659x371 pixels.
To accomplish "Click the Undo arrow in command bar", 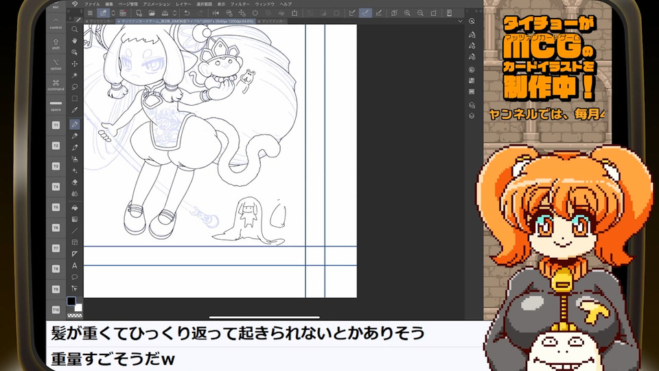I will click(x=187, y=13).
